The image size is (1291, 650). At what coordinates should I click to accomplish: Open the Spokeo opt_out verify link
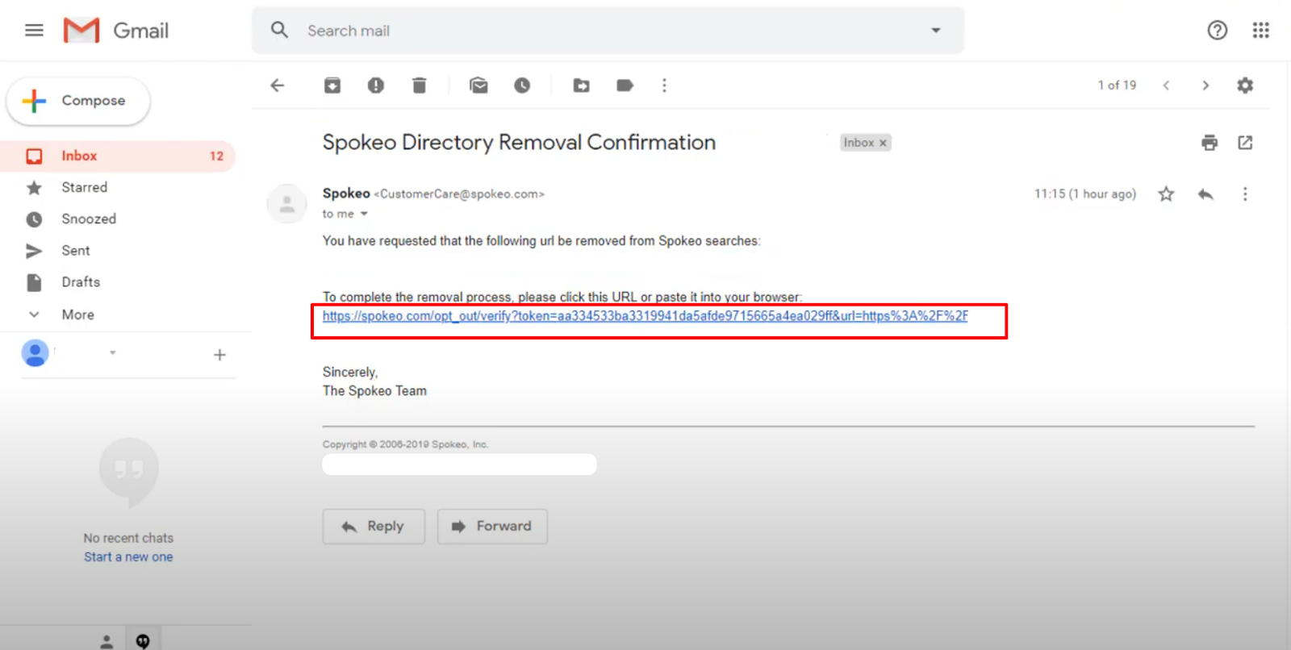[645, 316]
